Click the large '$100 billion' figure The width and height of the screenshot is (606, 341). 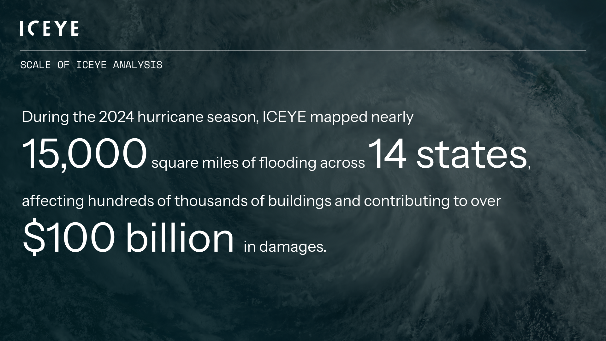pos(128,238)
